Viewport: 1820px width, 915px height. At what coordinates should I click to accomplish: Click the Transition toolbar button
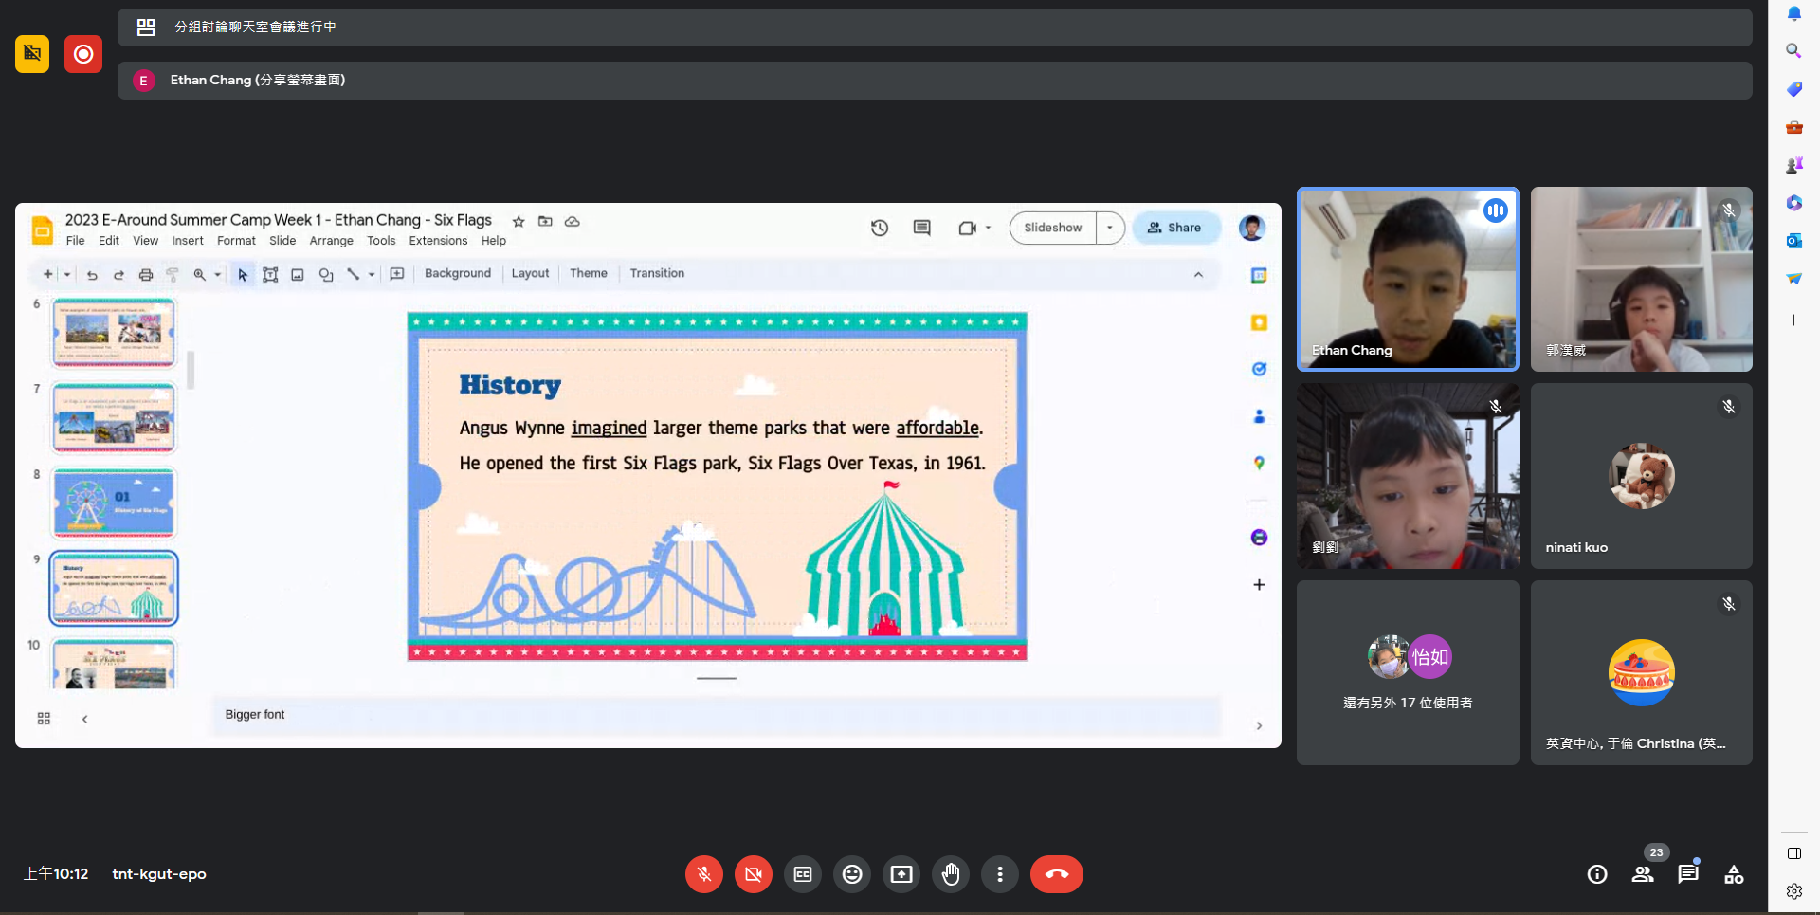(657, 273)
